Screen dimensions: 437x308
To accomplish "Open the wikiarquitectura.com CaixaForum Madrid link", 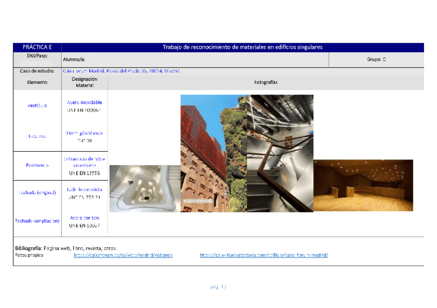I will pos(264,255).
